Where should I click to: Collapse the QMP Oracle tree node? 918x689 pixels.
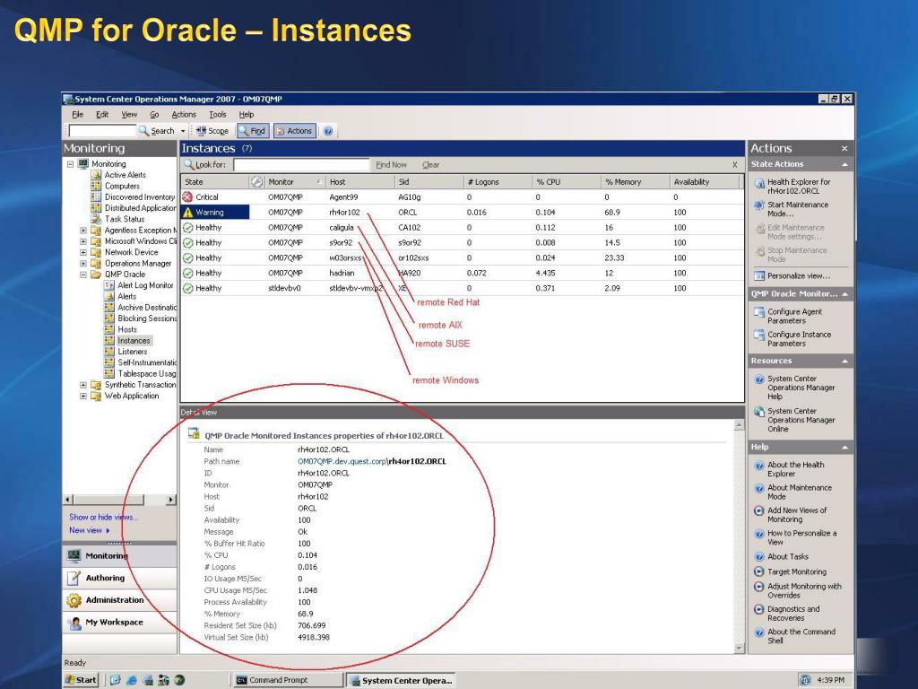tap(83, 275)
